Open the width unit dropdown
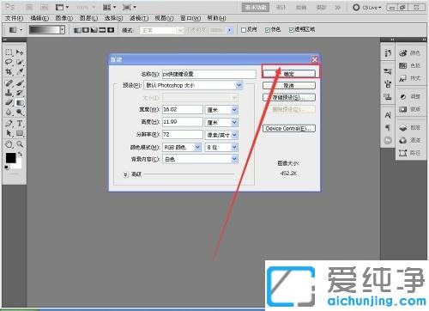429x311 pixels. (221, 110)
